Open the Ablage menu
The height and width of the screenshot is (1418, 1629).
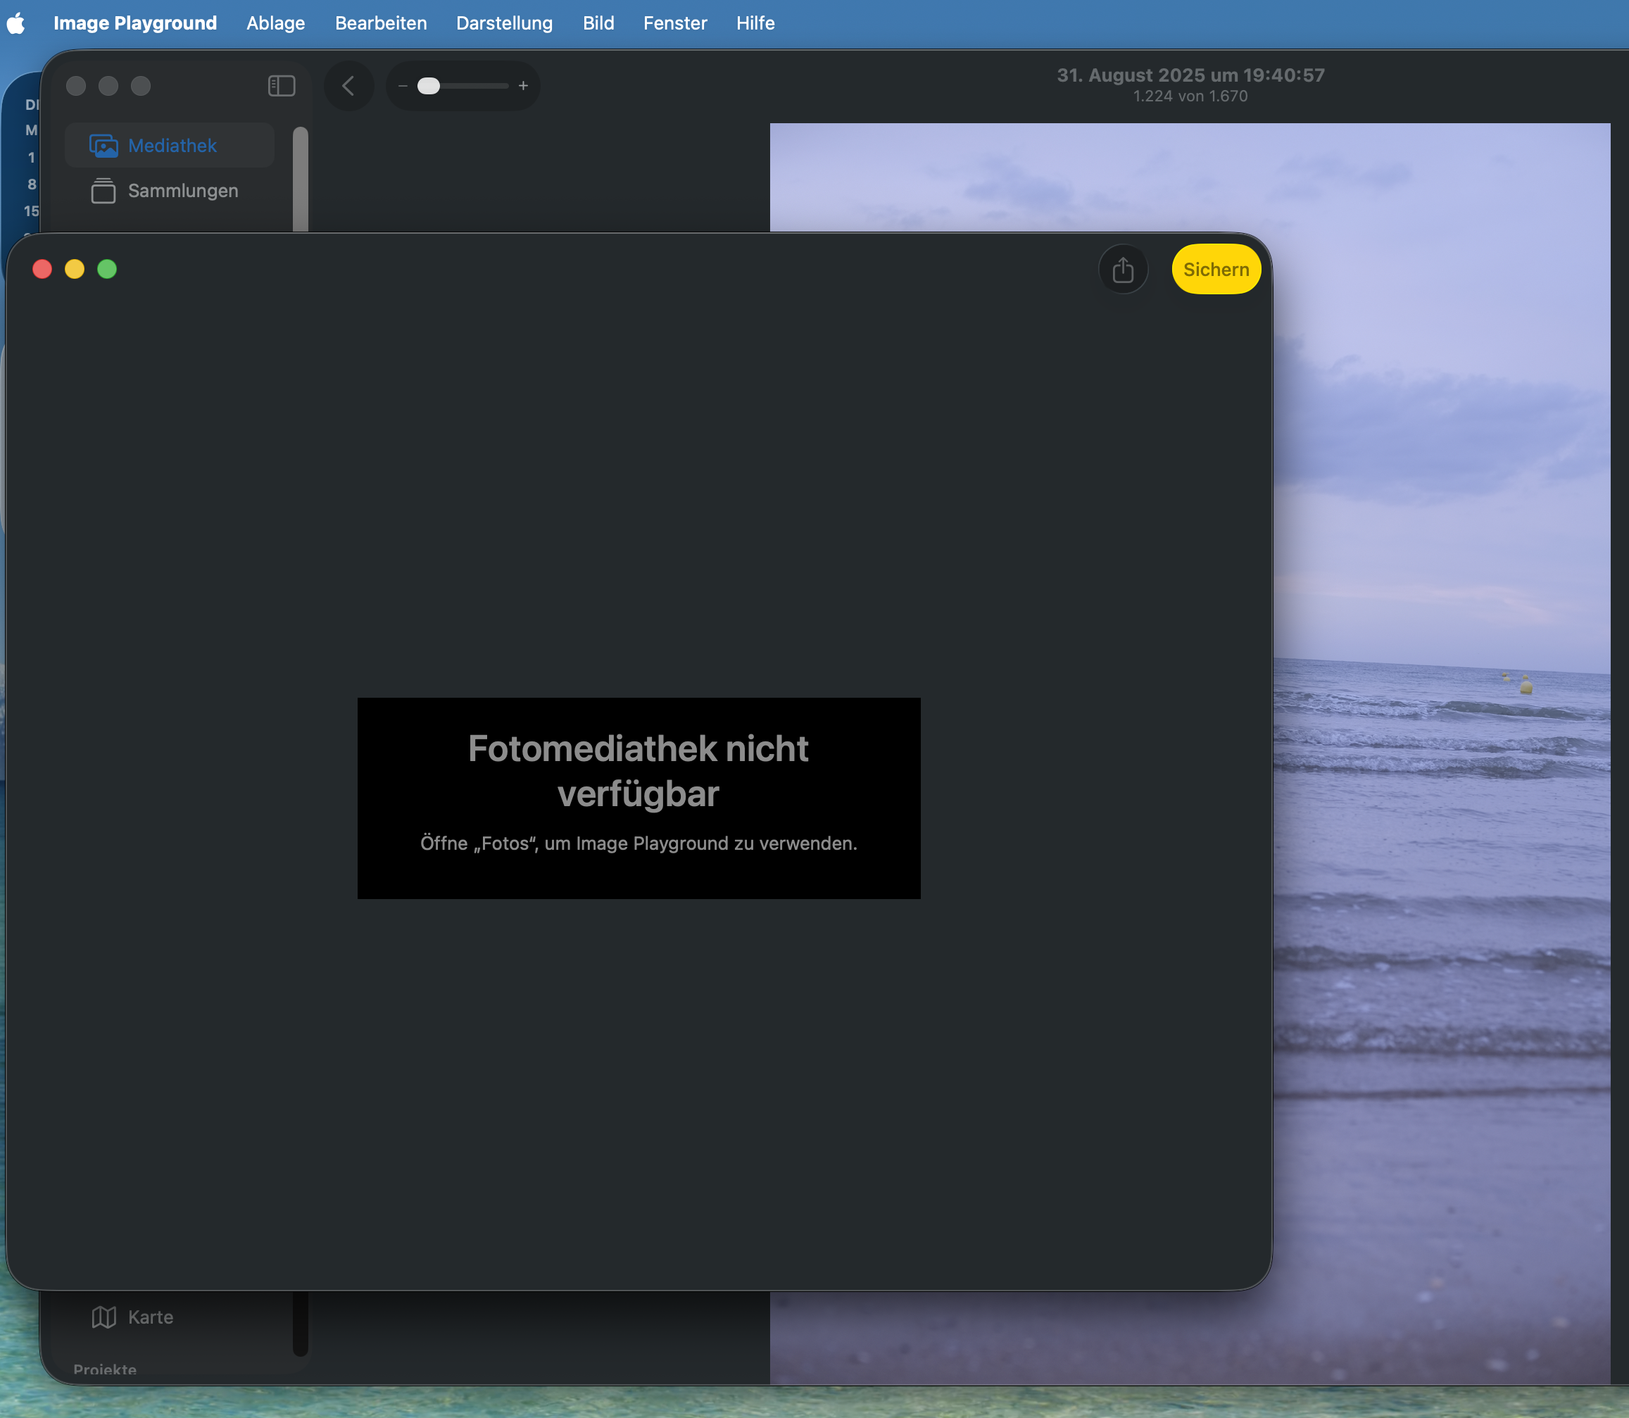point(275,23)
